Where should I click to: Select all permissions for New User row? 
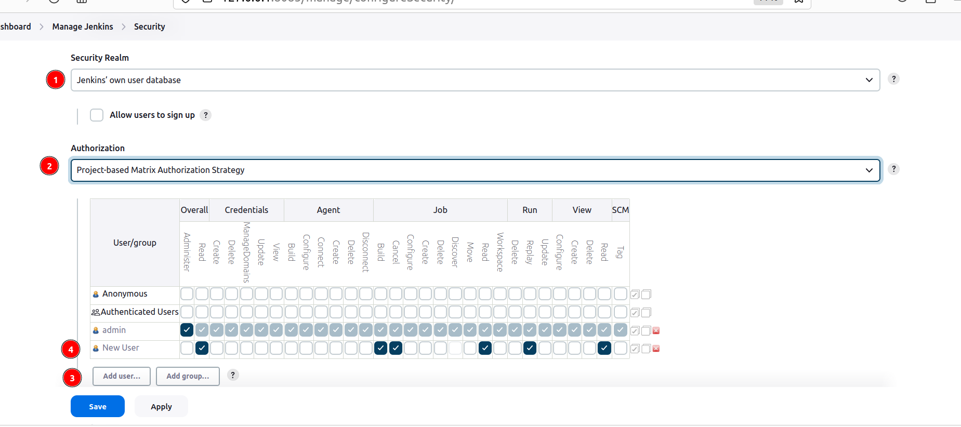tap(635, 349)
